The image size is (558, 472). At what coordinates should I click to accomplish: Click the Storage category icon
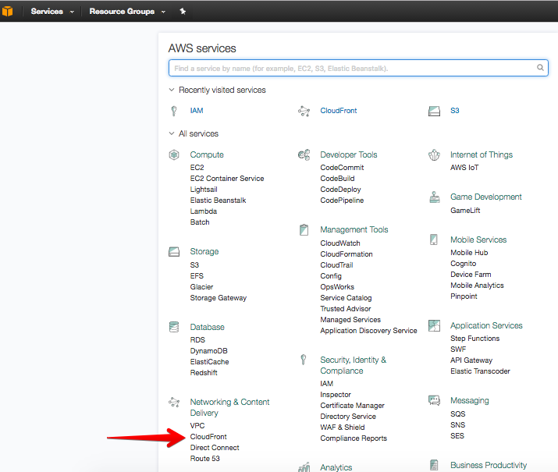tap(174, 252)
